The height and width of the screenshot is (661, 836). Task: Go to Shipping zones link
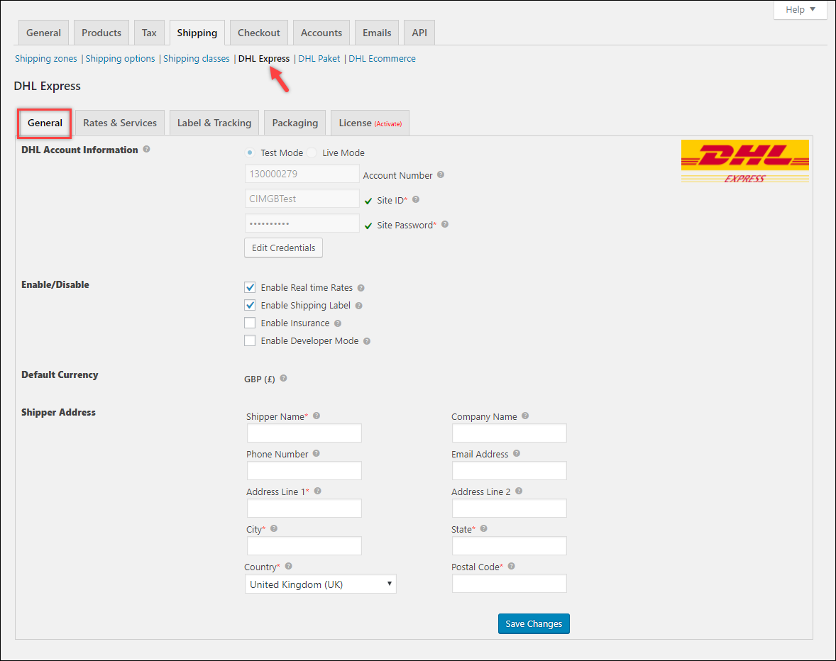(x=46, y=59)
